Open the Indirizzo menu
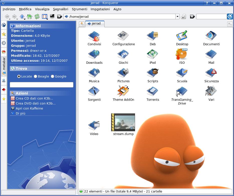This screenshot has width=234, height=196. point(9,9)
